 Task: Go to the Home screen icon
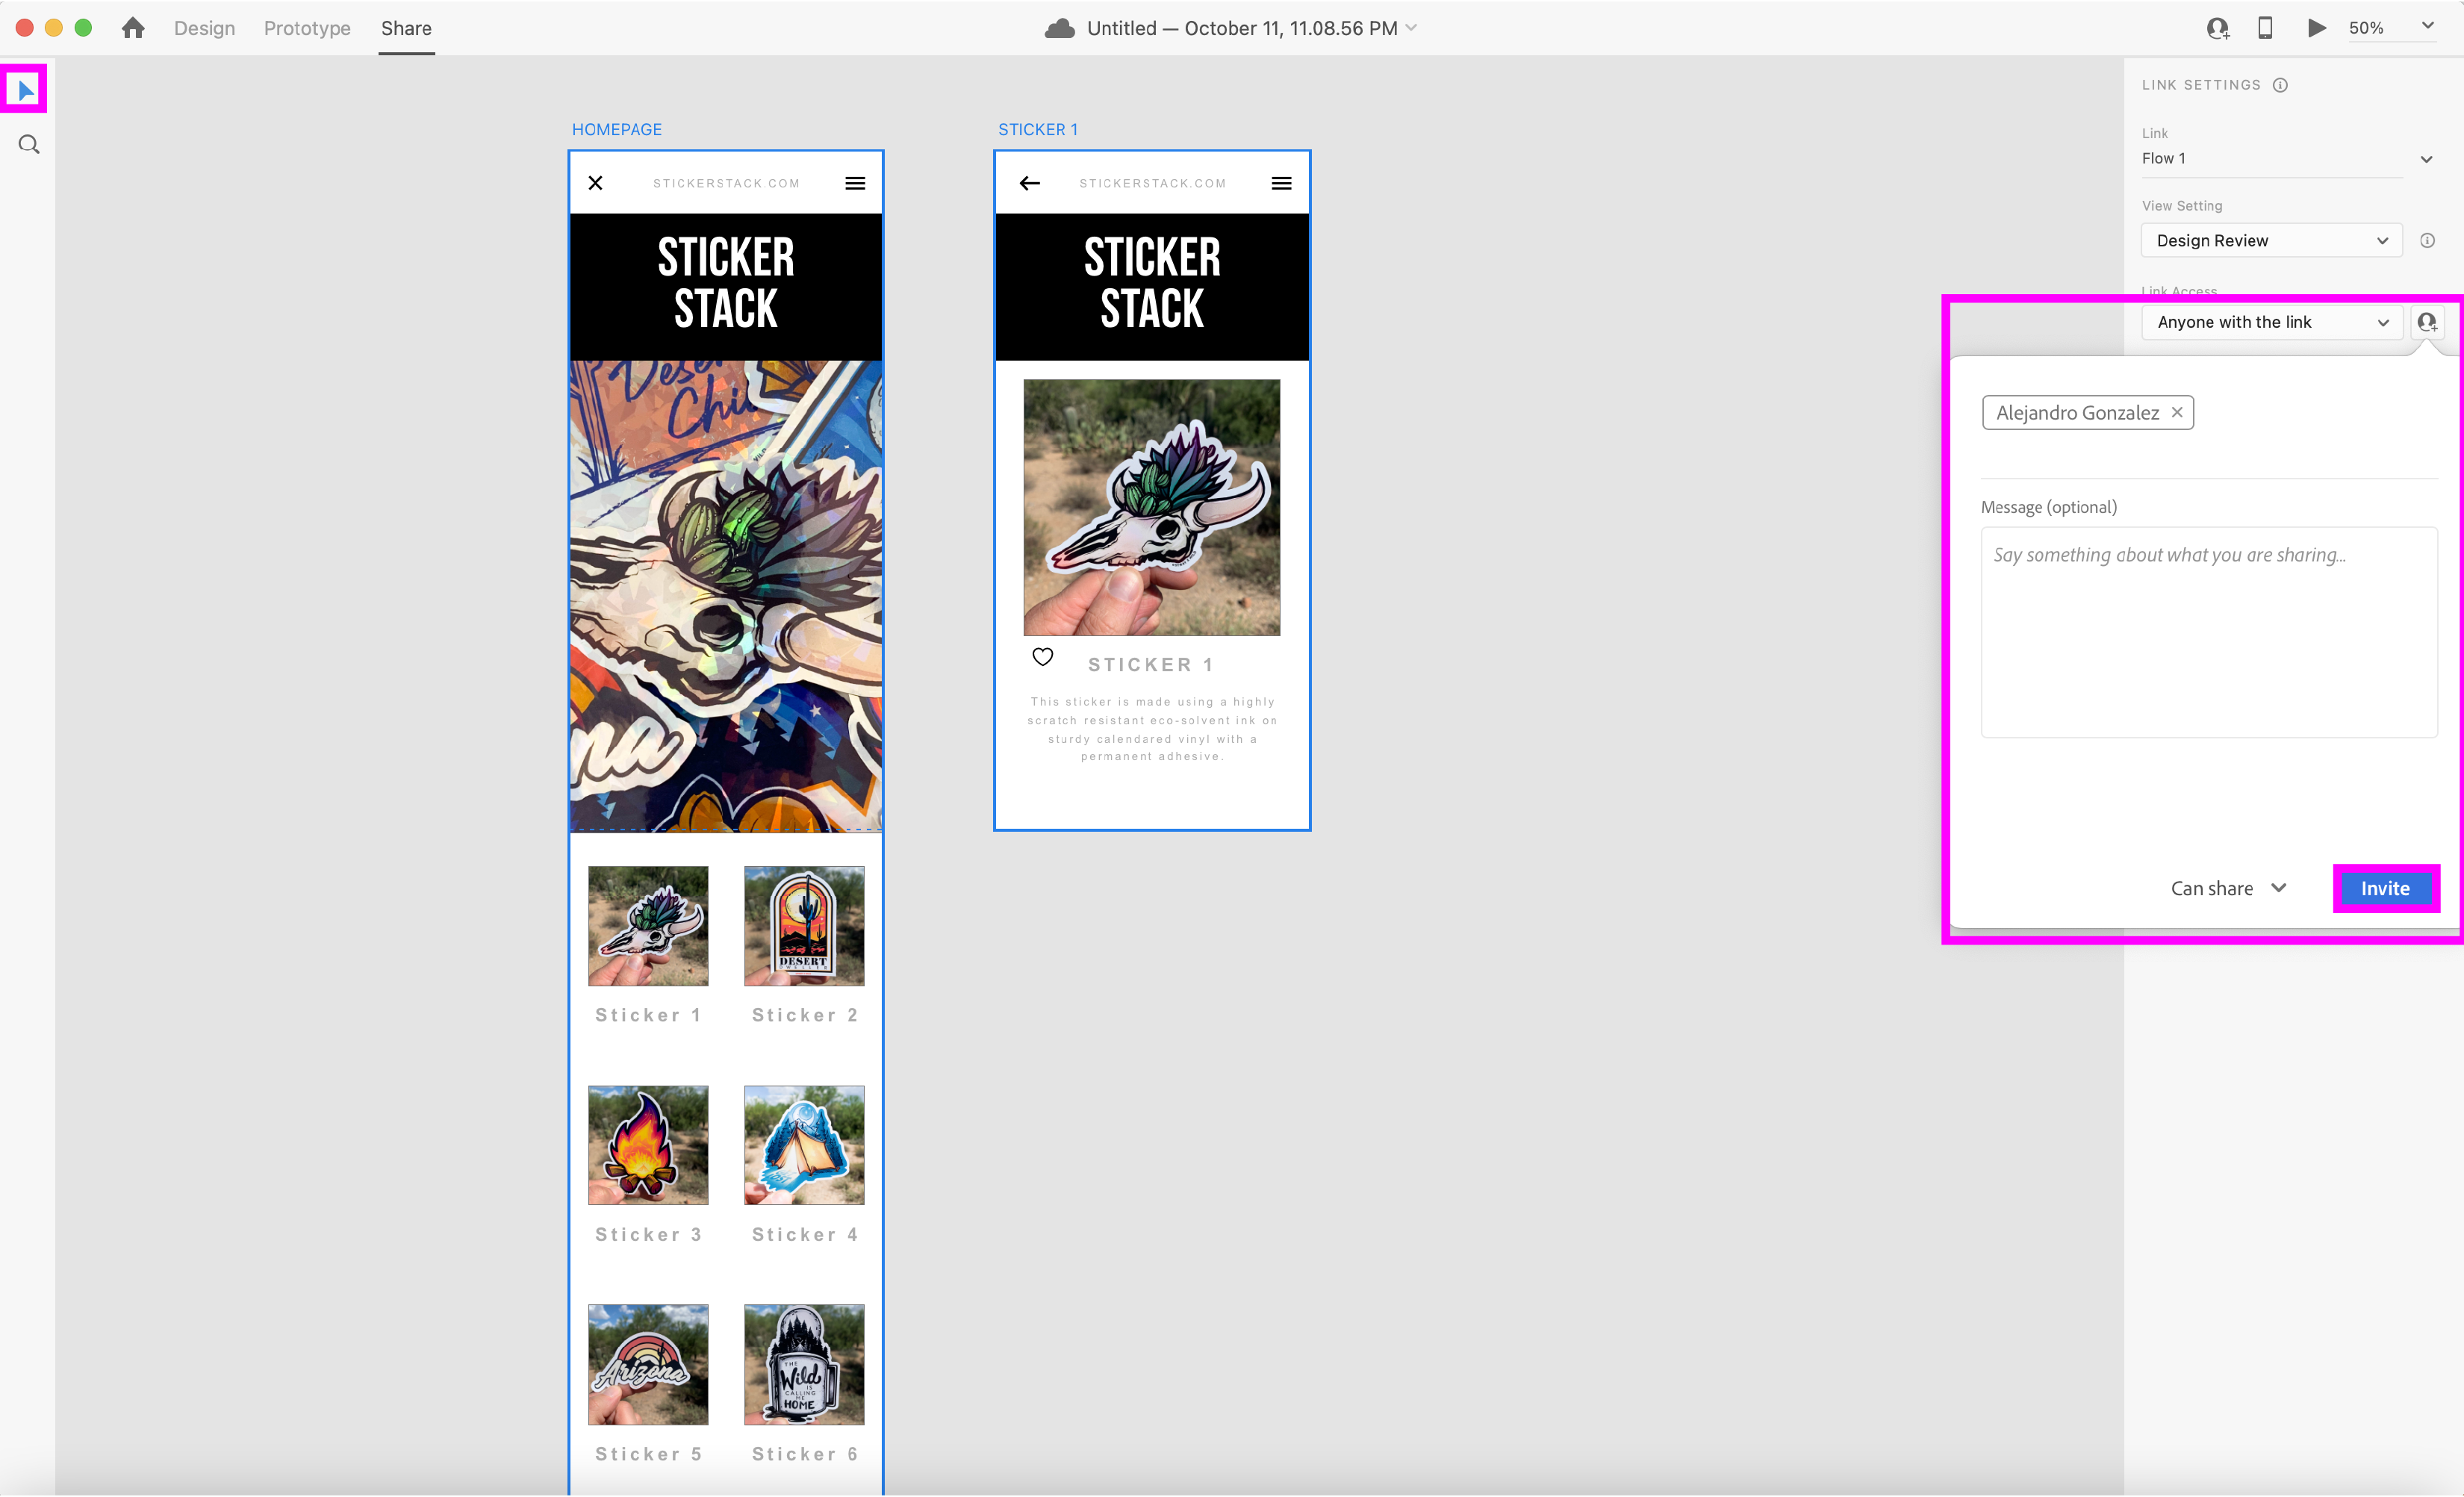[133, 28]
